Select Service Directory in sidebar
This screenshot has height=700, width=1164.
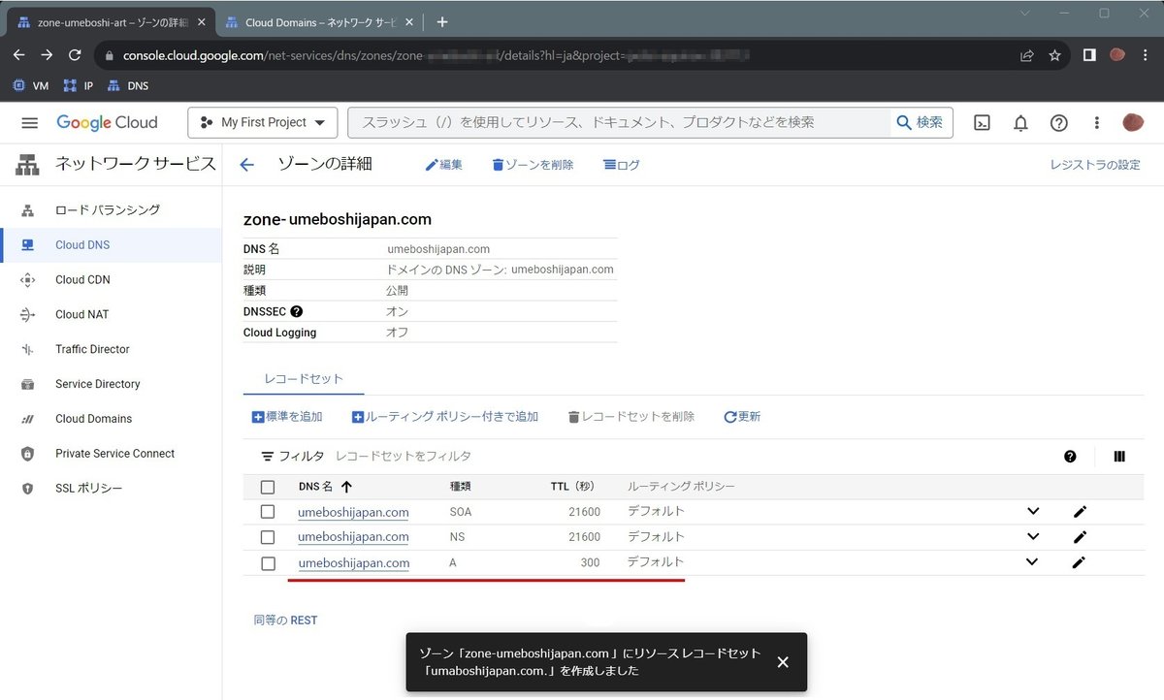point(111,384)
